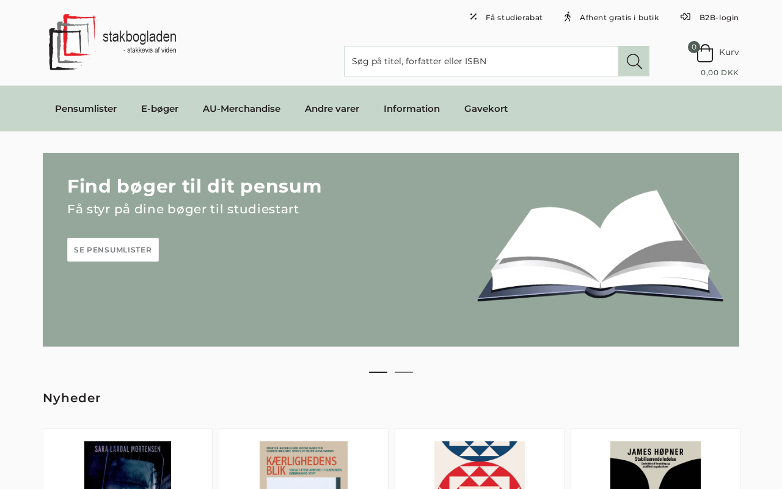Click the walking person pickup icon
The width and height of the screenshot is (782, 489).
pos(568,17)
